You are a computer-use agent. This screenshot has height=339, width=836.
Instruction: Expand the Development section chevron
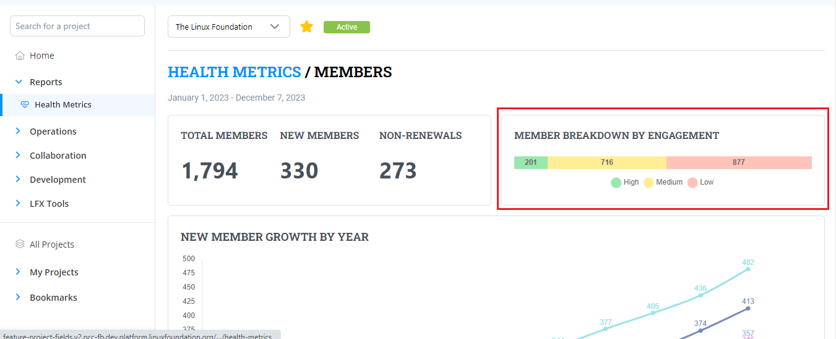click(18, 179)
